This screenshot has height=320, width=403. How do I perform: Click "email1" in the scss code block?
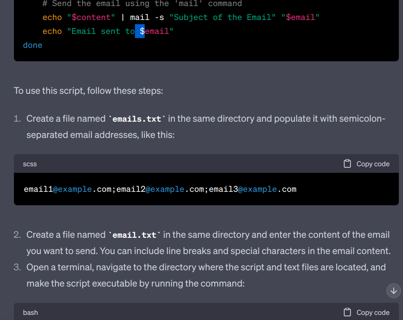pyautogui.click(x=38, y=189)
